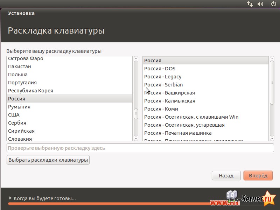Screen dimensions: 280x210
Task: Select США in the country list
Action: coord(14,115)
